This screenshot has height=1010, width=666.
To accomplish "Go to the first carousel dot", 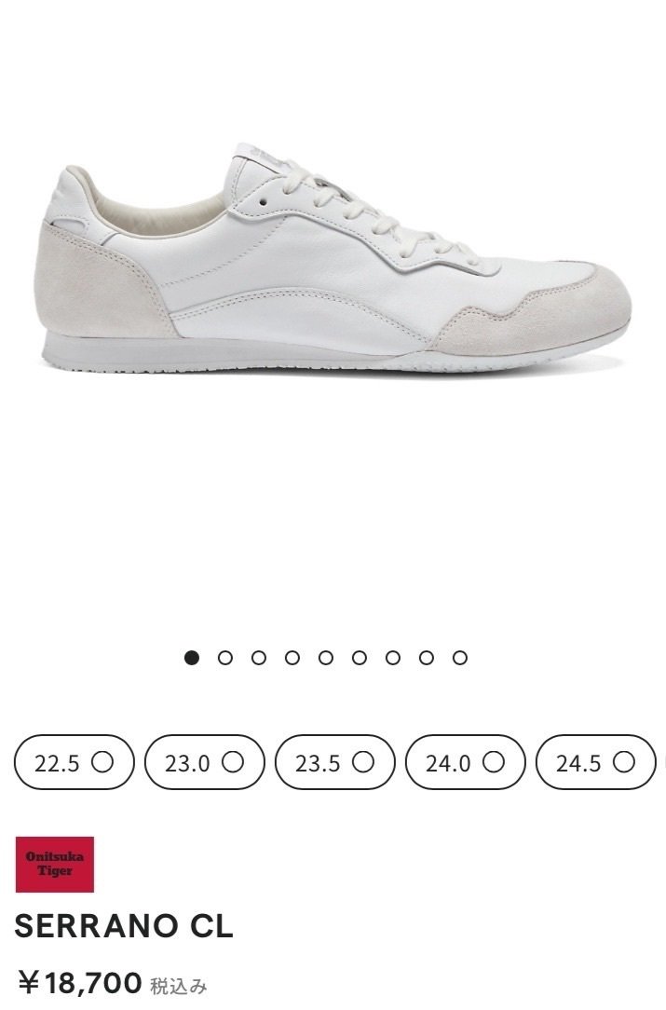I will [191, 658].
